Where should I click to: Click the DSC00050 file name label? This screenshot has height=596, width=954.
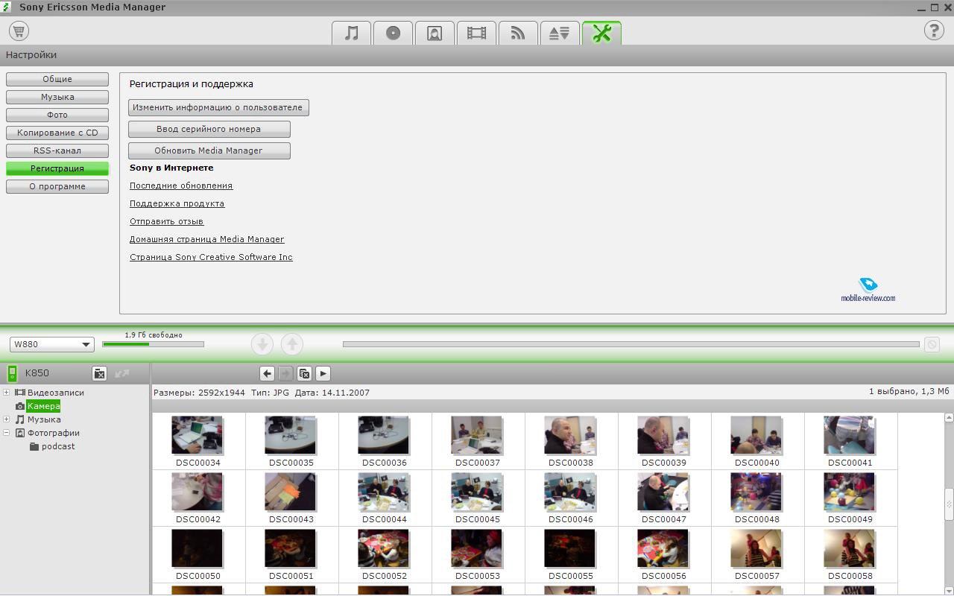[198, 576]
